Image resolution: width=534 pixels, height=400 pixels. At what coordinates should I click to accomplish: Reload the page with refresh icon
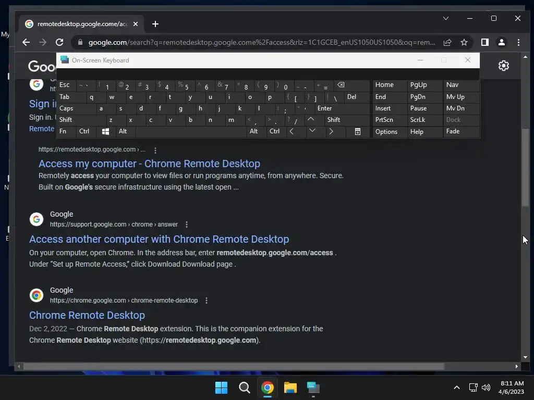pos(59,42)
